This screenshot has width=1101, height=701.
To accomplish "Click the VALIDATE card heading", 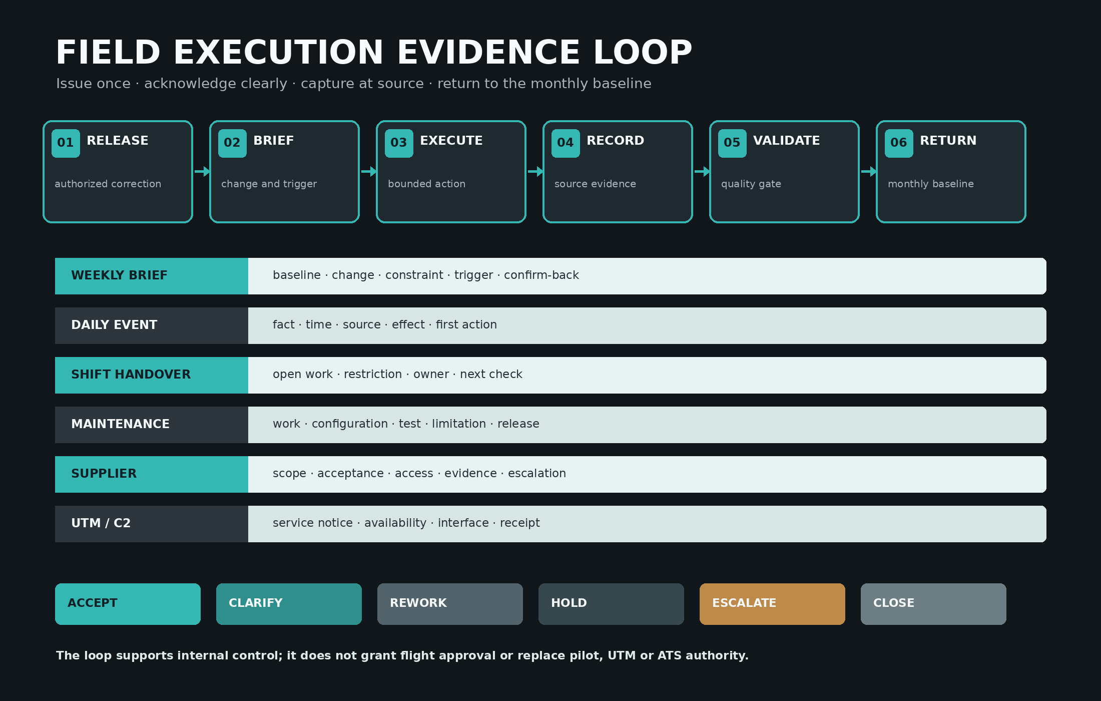I will click(787, 141).
